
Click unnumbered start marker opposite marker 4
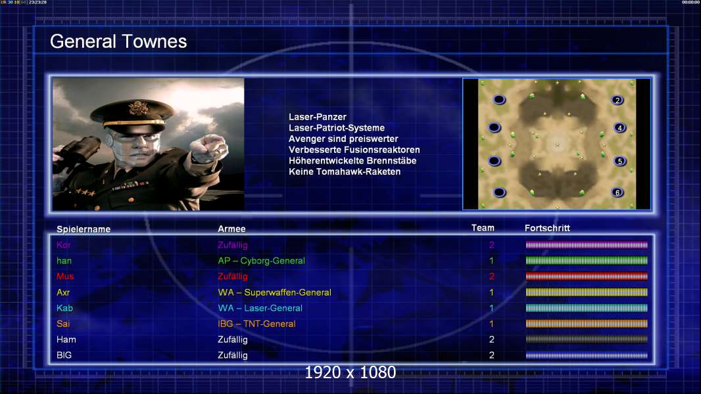(494, 127)
